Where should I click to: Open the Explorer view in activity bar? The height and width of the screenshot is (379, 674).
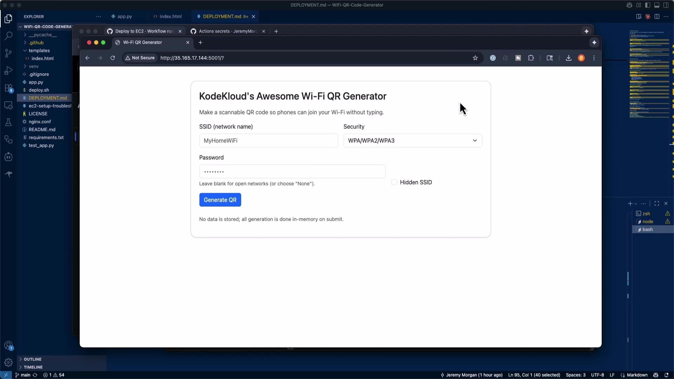point(8,18)
